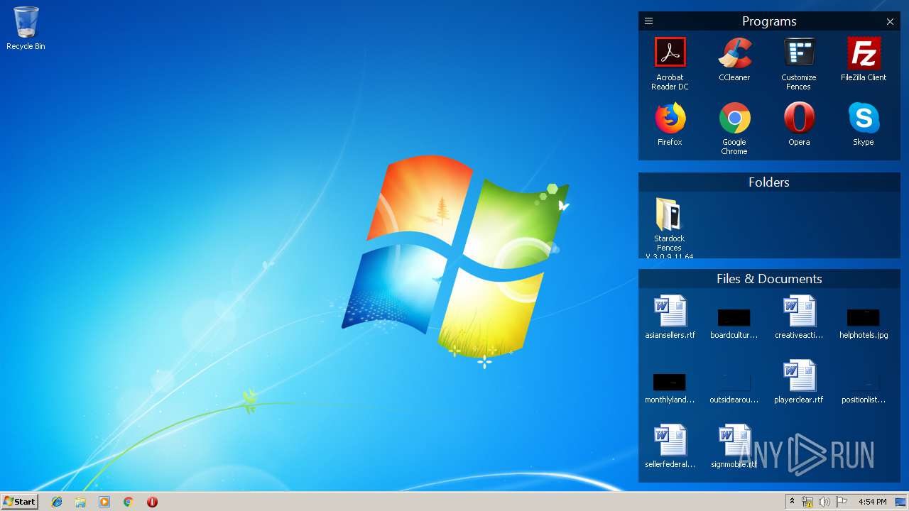
Task: Show hidden system tray icons
Action: tap(792, 502)
